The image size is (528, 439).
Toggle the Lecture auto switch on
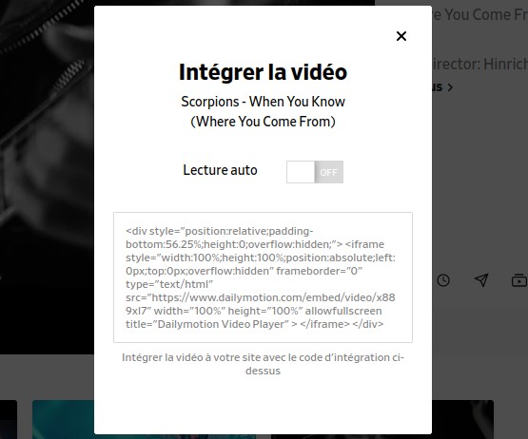tap(315, 172)
